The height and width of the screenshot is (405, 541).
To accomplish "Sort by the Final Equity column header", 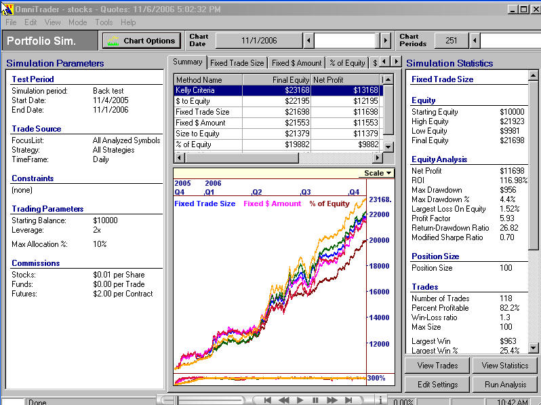I will coord(277,80).
